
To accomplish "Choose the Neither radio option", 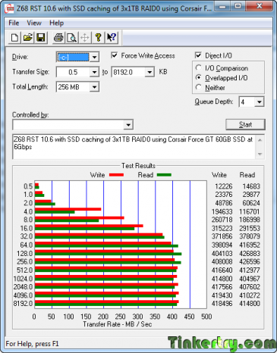I will (x=199, y=87).
